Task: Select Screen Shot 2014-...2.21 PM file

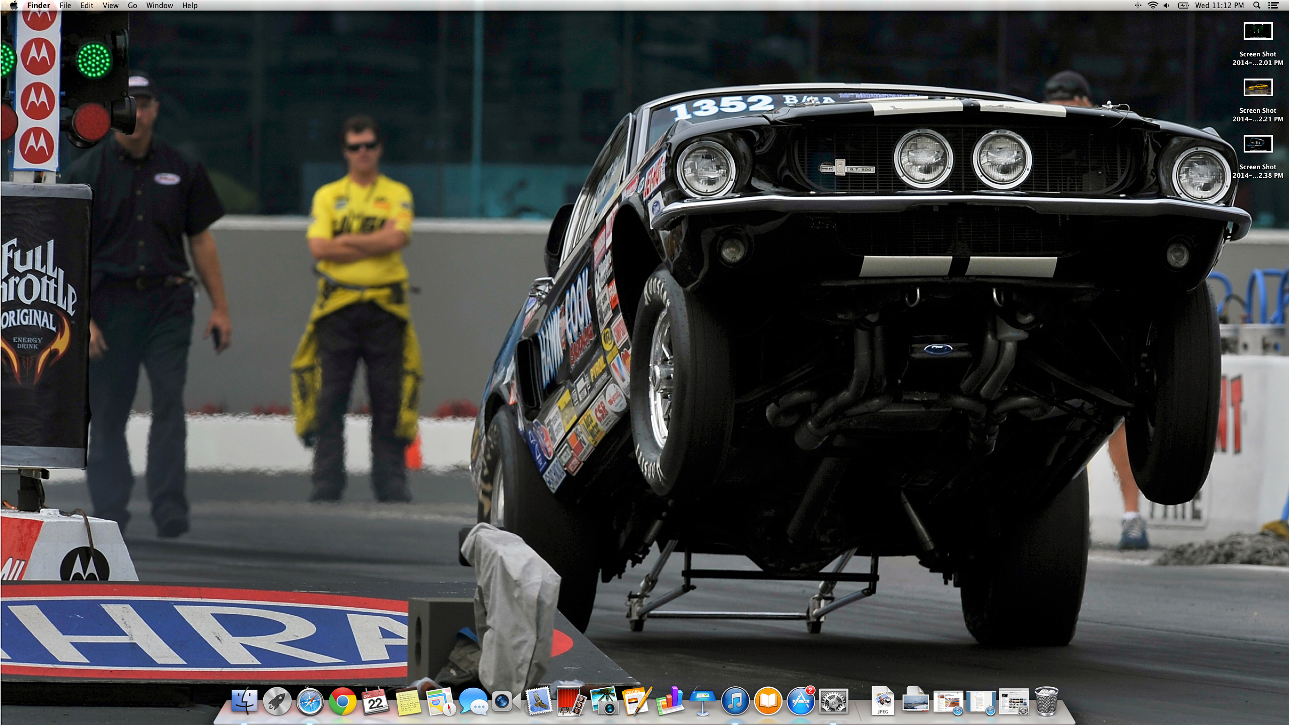Action: (x=1258, y=101)
